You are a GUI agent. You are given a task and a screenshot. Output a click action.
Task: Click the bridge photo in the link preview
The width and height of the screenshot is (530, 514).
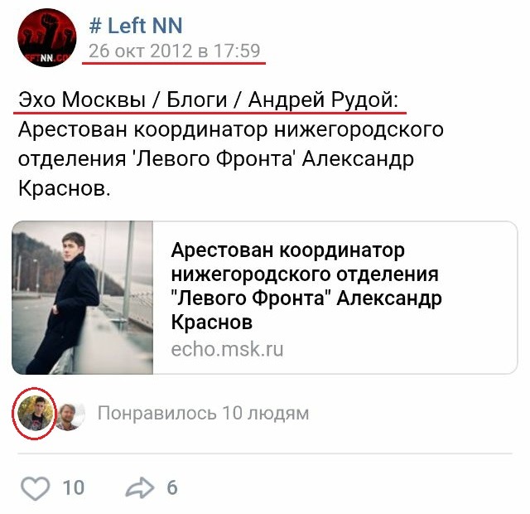[x=83, y=298]
